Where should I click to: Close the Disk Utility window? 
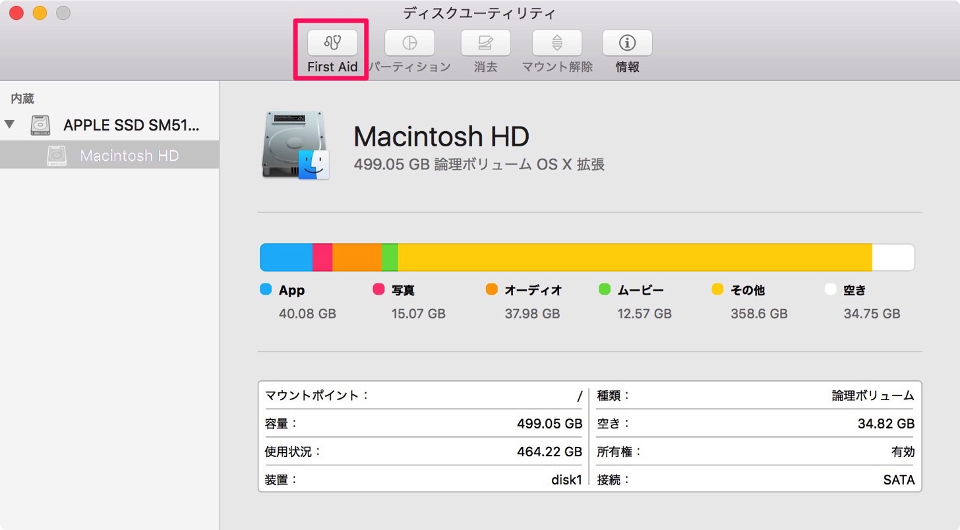click(16, 13)
